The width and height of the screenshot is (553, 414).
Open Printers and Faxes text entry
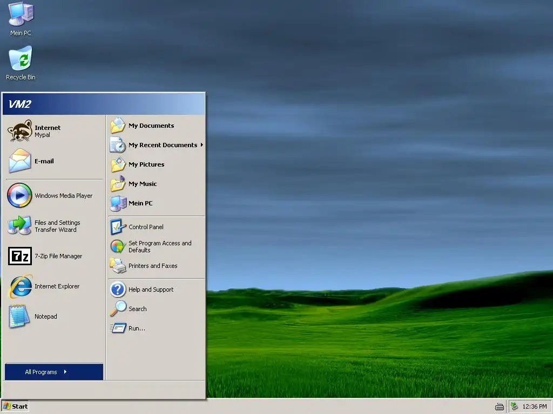[153, 266]
